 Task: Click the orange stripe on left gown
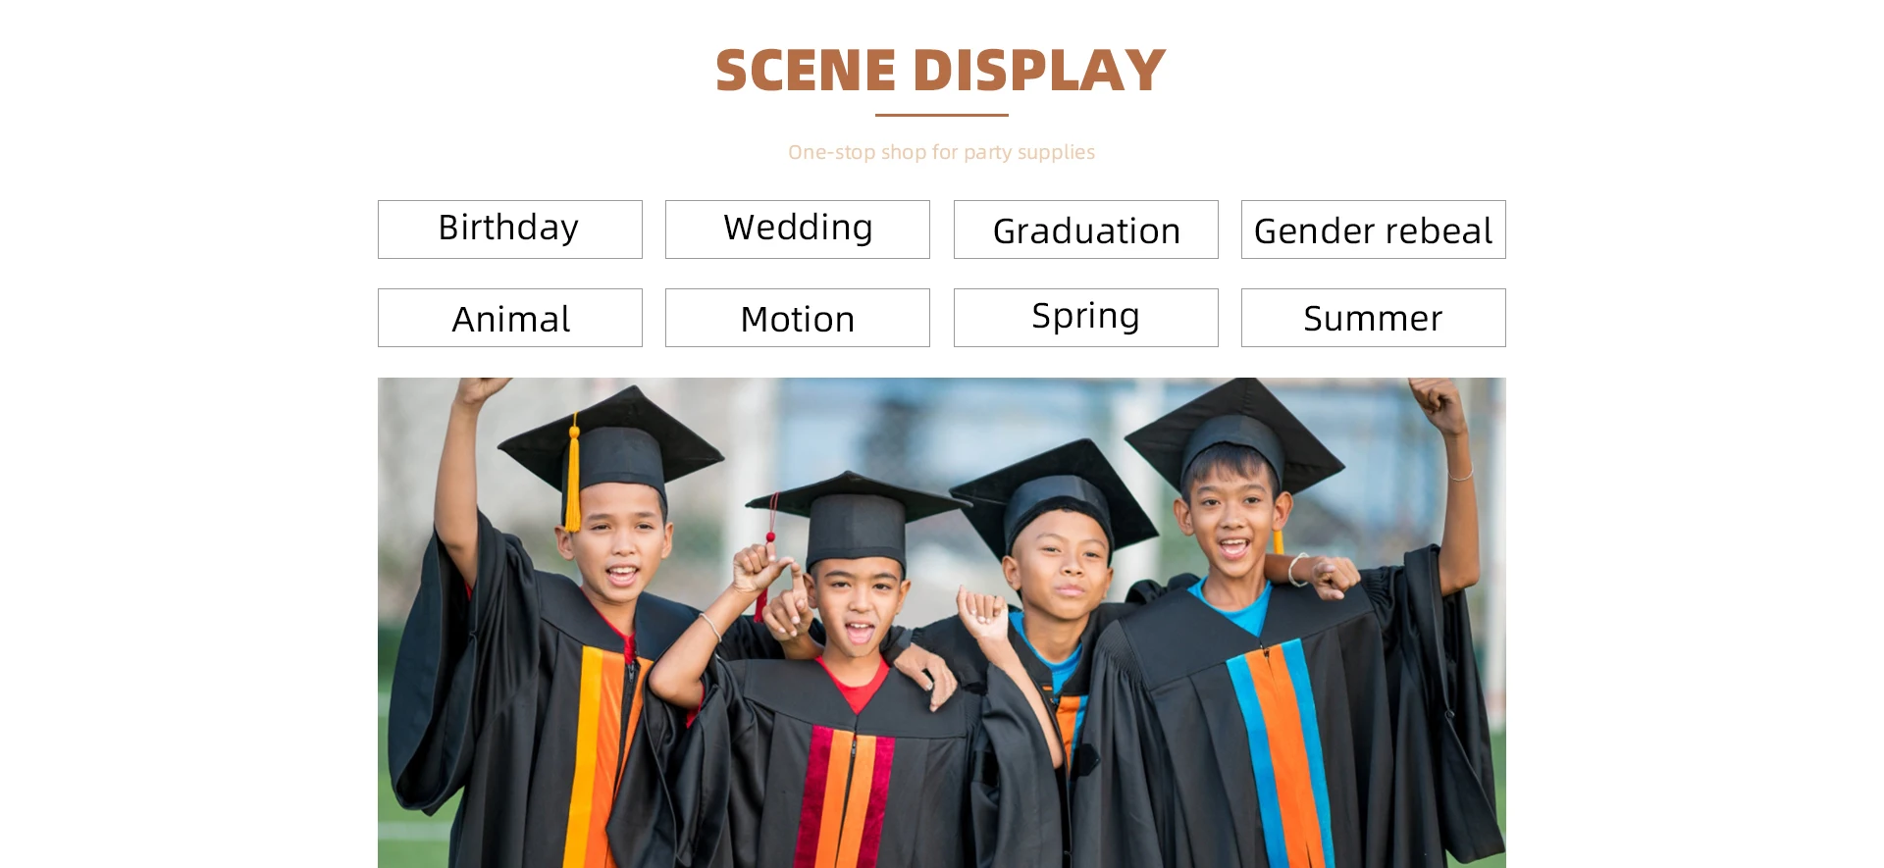pos(610,755)
